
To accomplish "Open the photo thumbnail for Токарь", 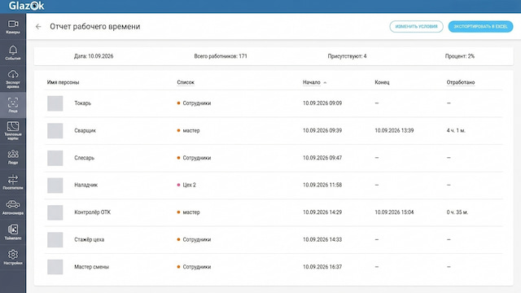I will click(x=55, y=103).
